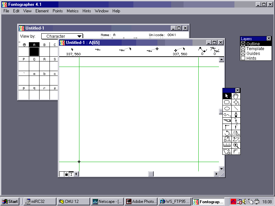275x206 pixels.
Task: Switch to Adobe Photoshop taskbar button
Action: pyautogui.click(x=141, y=202)
